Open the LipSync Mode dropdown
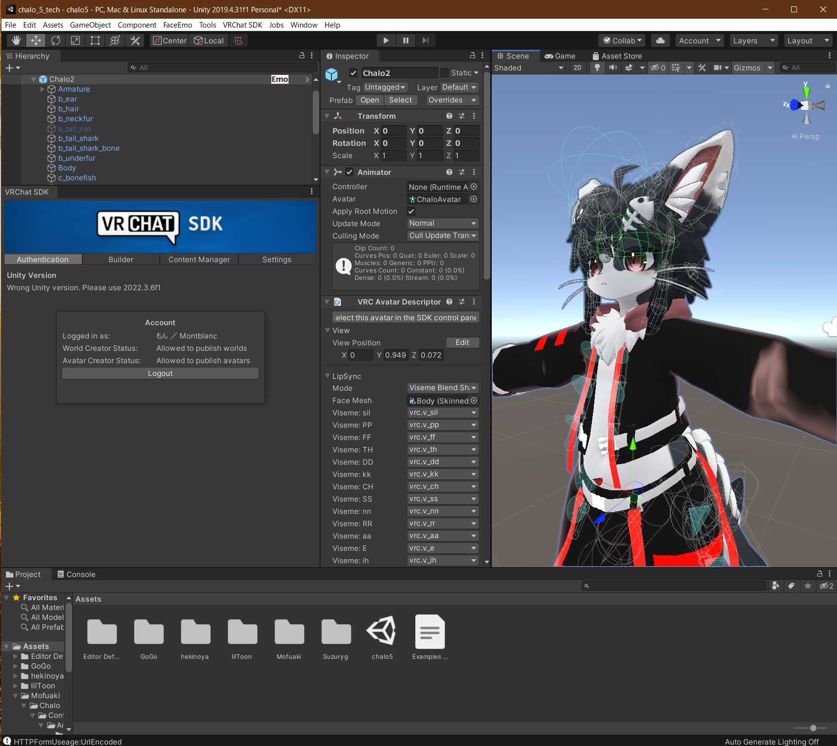Viewport: 837px width, 746px height. click(443, 388)
